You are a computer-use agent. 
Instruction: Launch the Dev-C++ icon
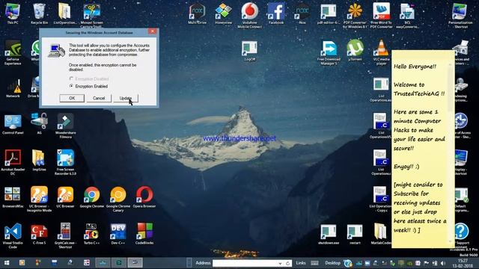[118, 234]
